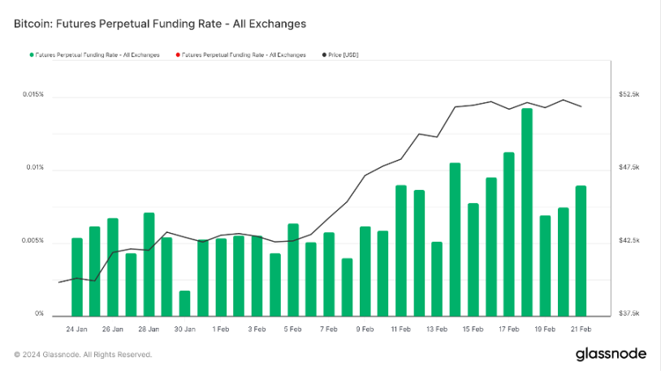Select the funding rate bar above 24 Jan

76,277
